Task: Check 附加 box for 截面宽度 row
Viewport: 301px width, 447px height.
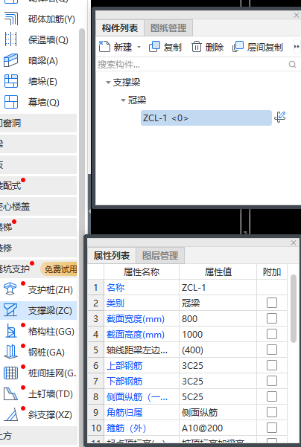Action: coord(272,318)
